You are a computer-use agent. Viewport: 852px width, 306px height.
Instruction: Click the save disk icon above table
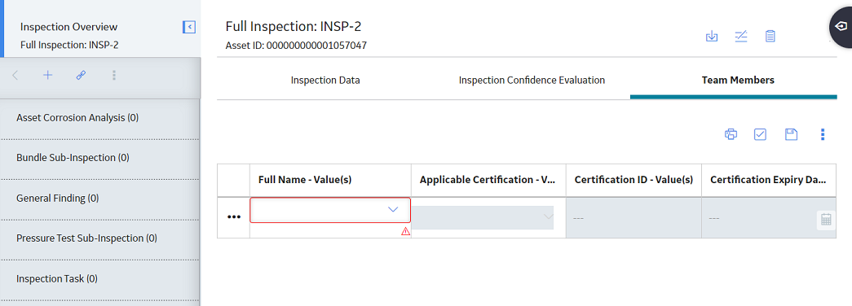coord(791,134)
